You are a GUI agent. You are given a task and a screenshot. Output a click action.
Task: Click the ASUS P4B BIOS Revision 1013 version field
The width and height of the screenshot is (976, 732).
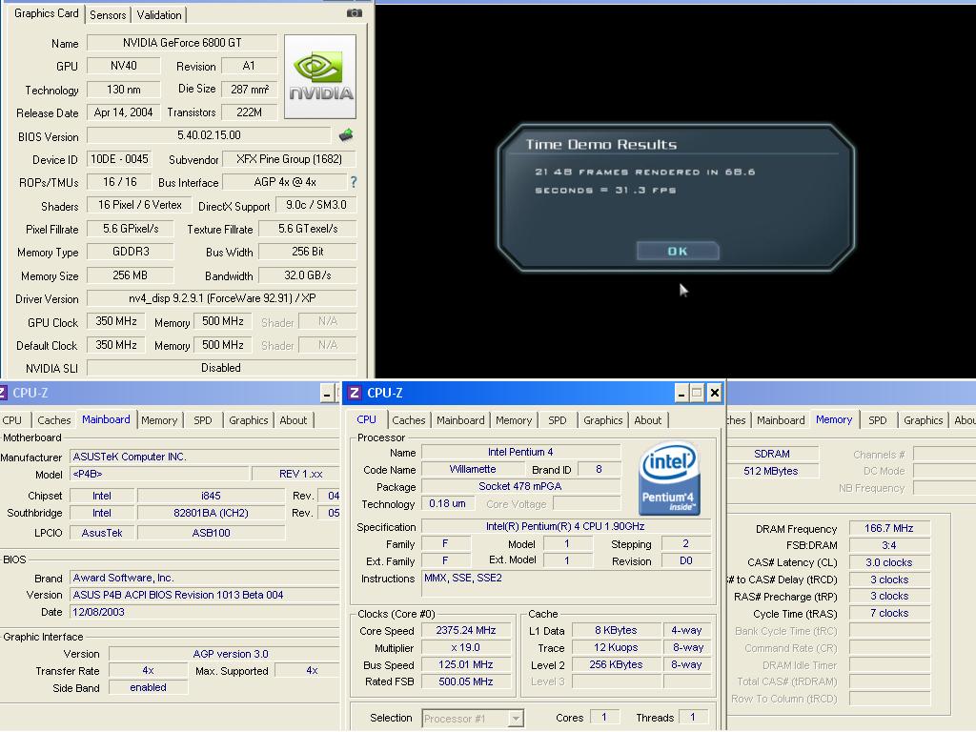(204, 595)
